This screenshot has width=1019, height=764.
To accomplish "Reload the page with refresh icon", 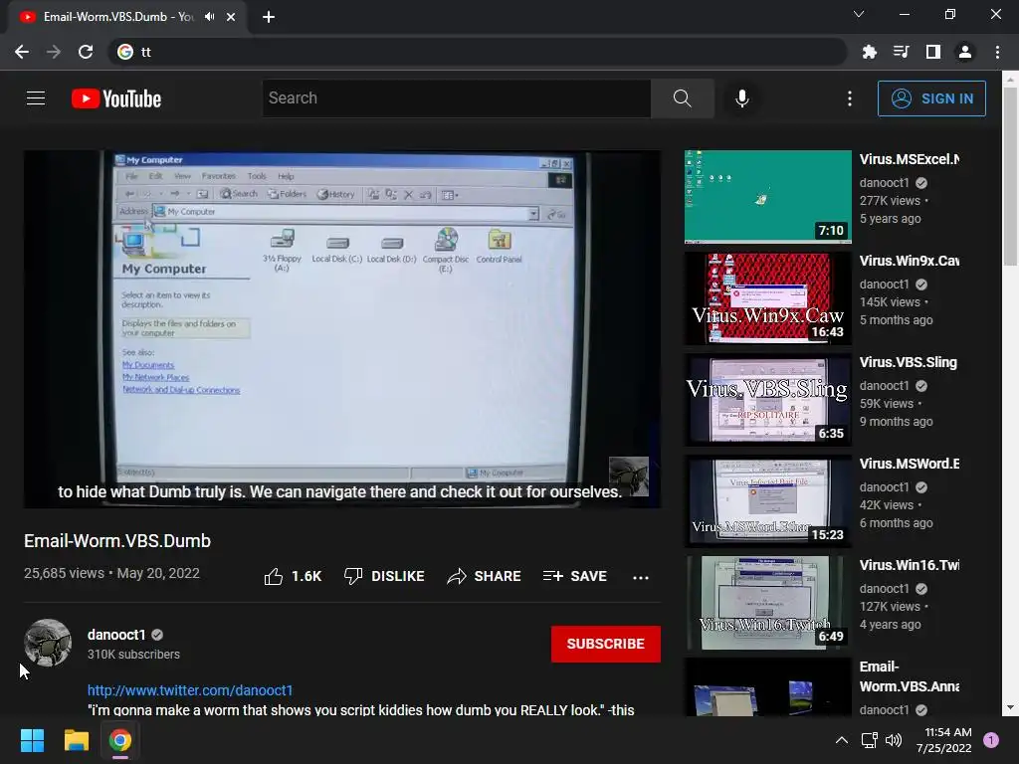I will [86, 52].
